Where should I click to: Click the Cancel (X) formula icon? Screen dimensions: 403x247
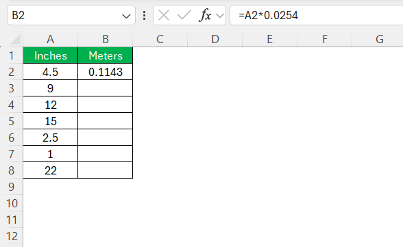164,15
